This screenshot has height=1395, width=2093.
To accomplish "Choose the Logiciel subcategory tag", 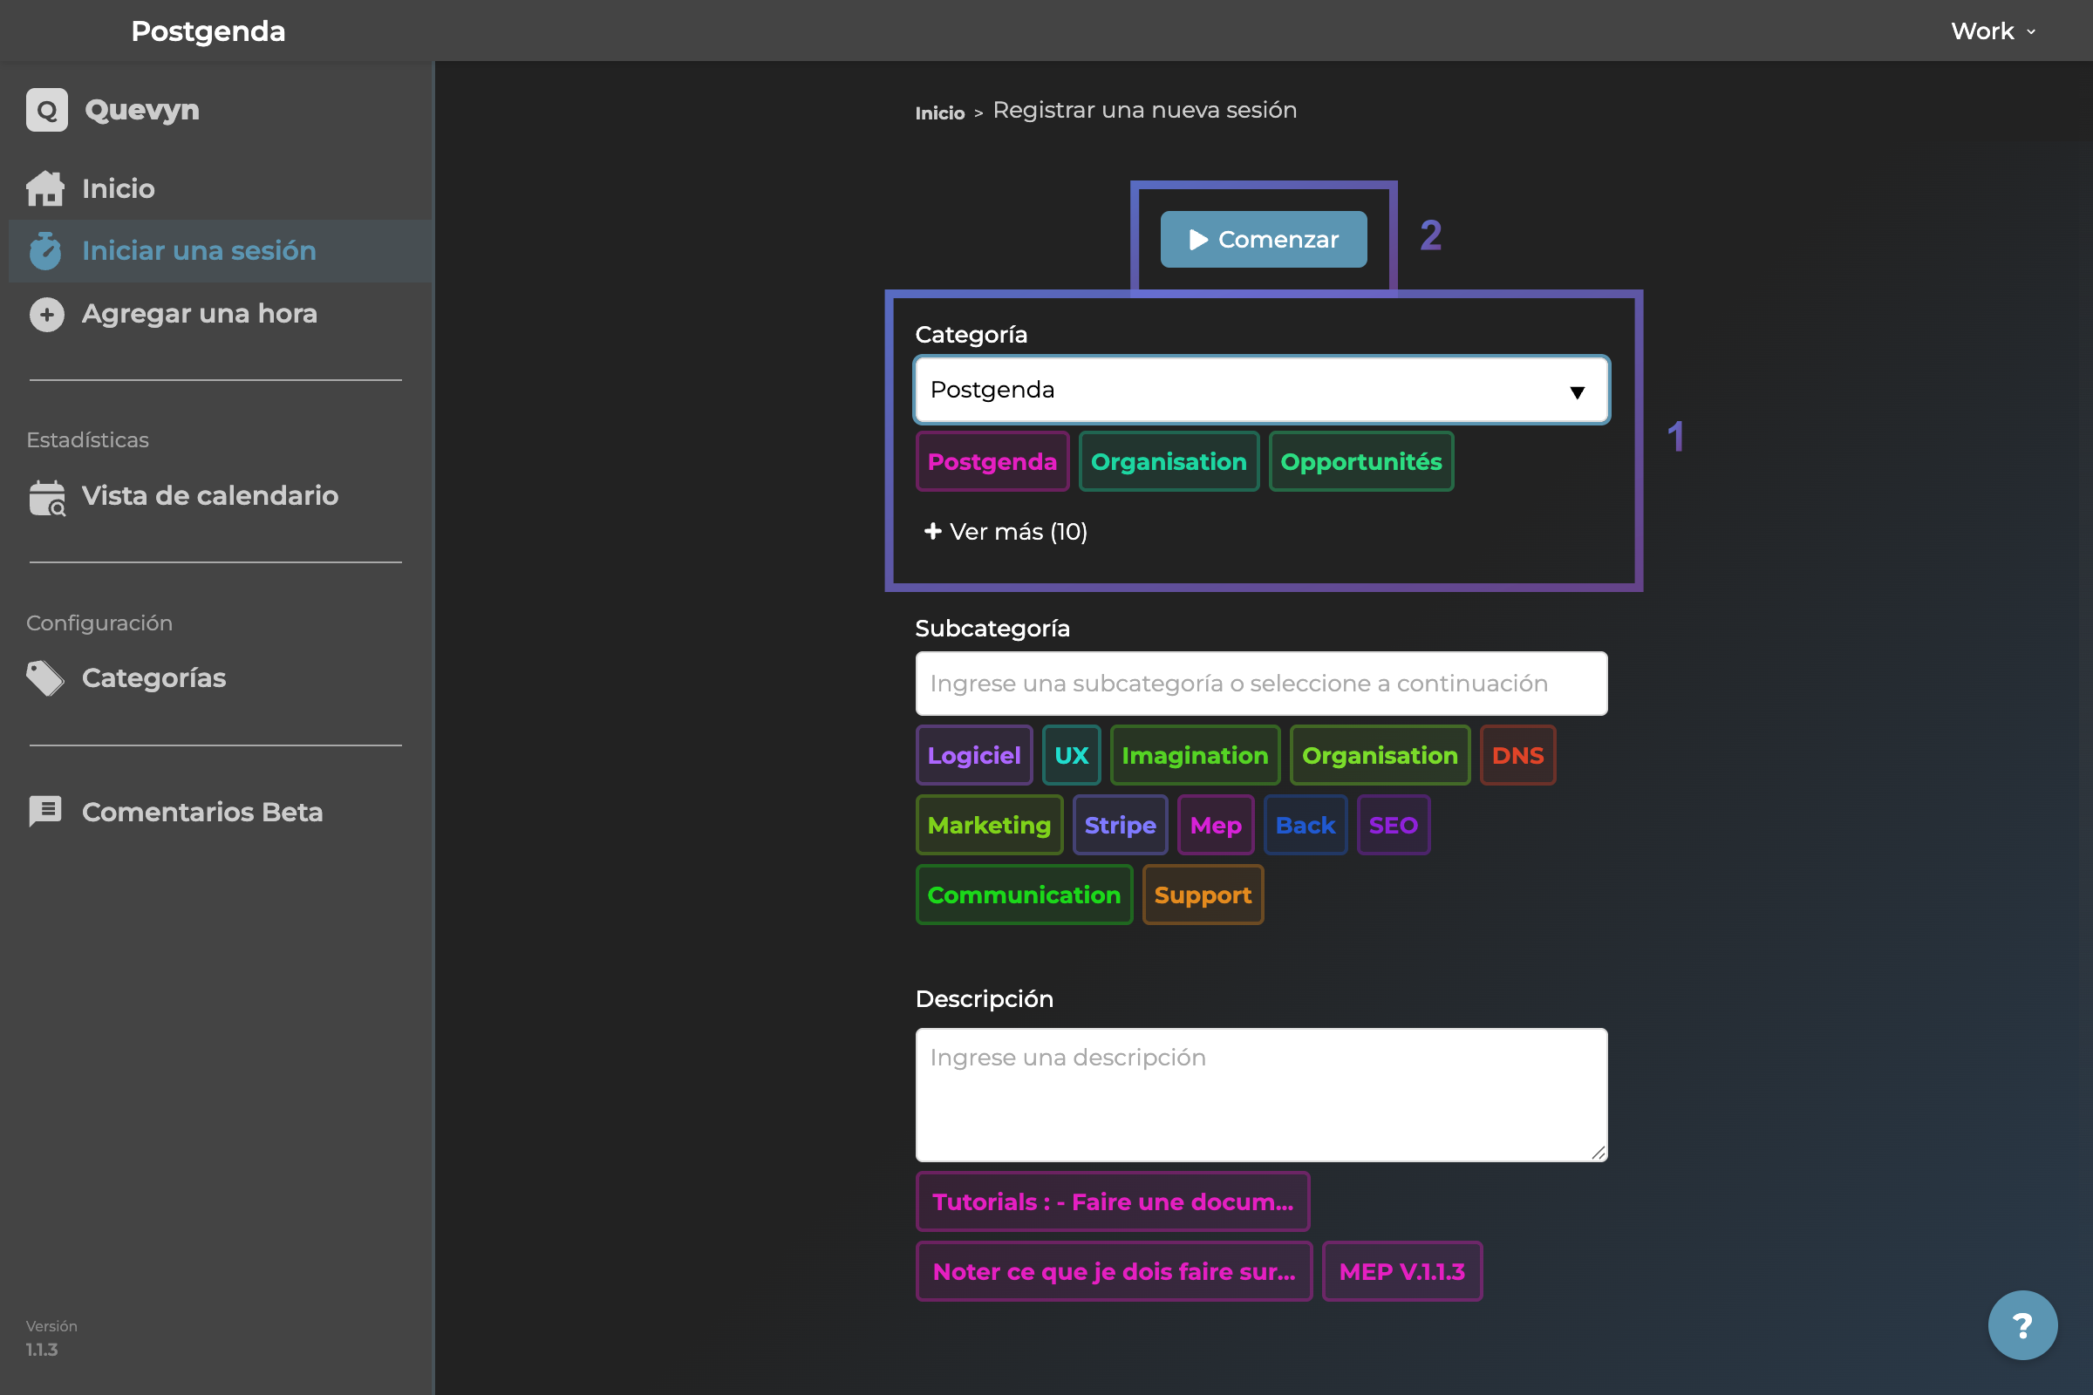I will click(973, 755).
